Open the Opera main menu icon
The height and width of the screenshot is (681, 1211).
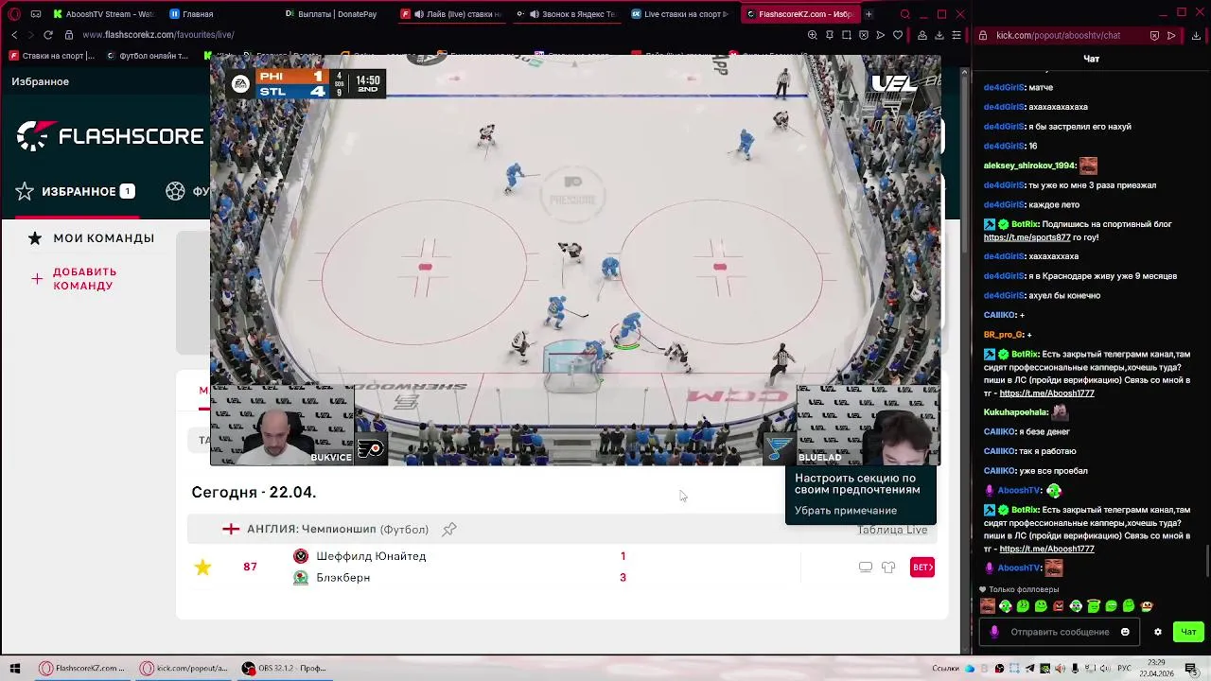tap(14, 14)
